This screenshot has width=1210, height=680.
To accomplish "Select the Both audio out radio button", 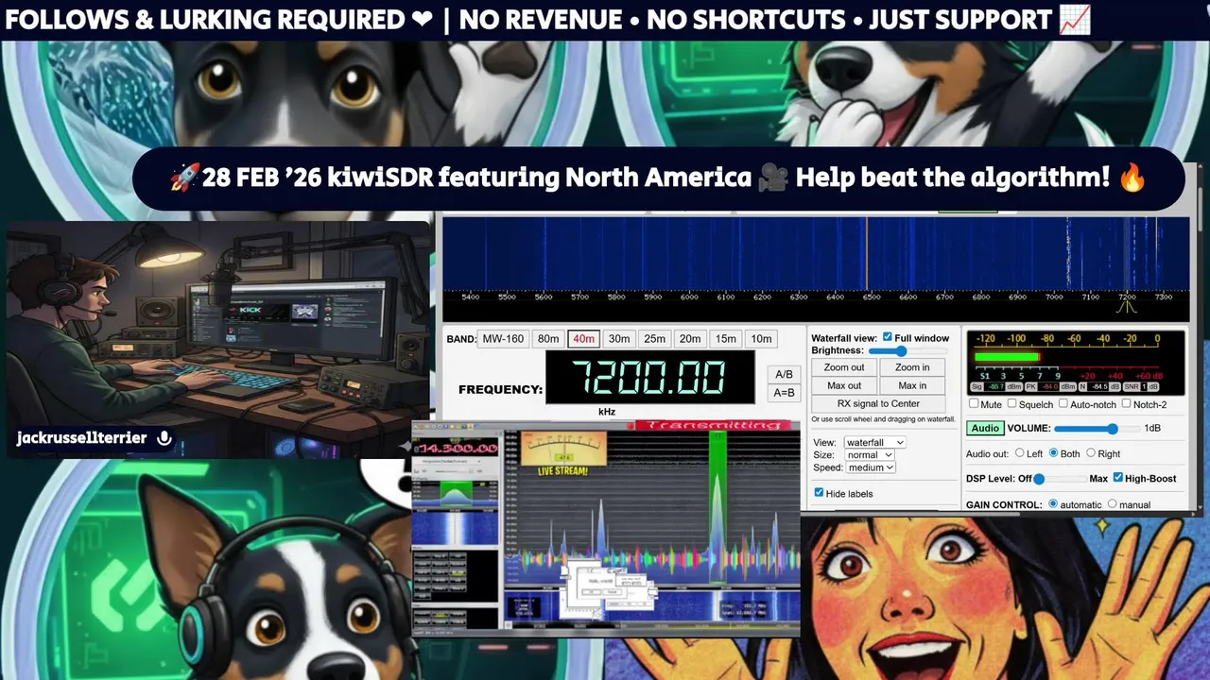I will click(1054, 453).
